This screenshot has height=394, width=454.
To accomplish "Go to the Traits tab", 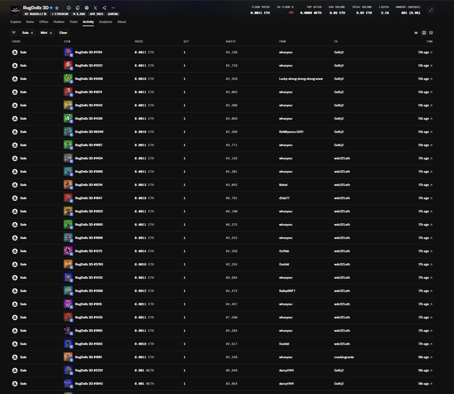I will click(x=73, y=22).
